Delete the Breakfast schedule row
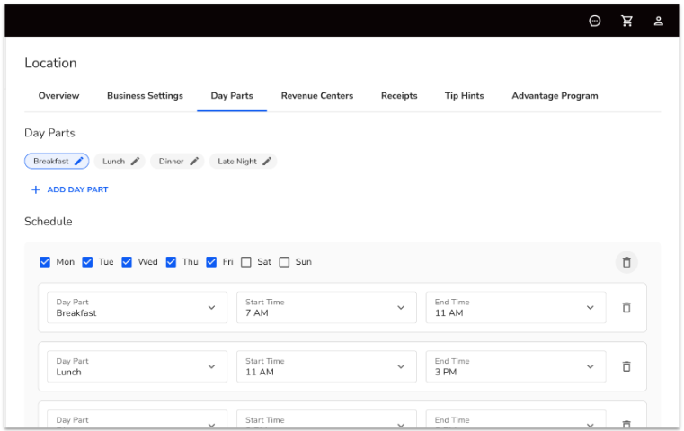This screenshot has height=431, width=684. click(626, 308)
